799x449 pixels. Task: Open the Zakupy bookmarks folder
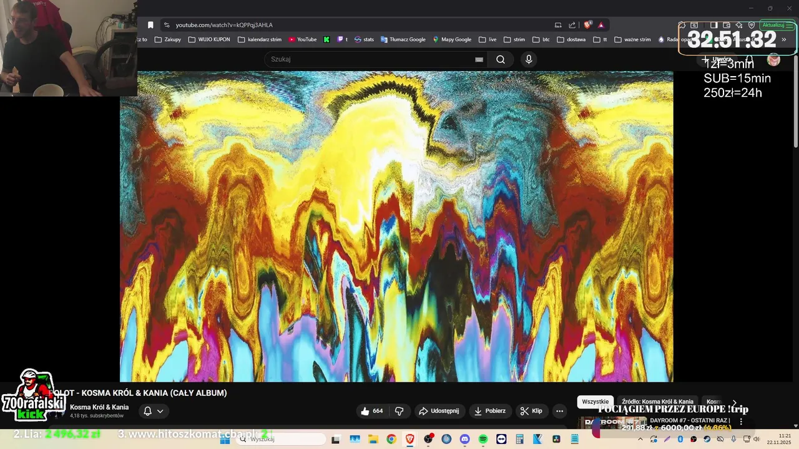coord(168,39)
